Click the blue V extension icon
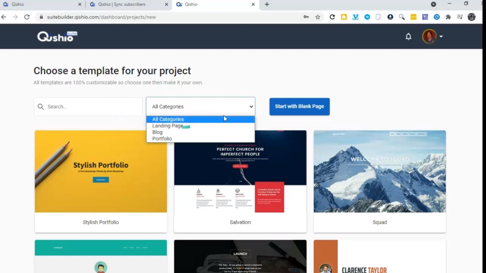Screen dimensions: 486x273 click(x=355, y=17)
